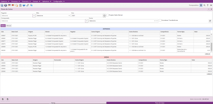Viewport: 213px width, 104px height.
Task: Click the logout arrow icon
Action: 211,5
